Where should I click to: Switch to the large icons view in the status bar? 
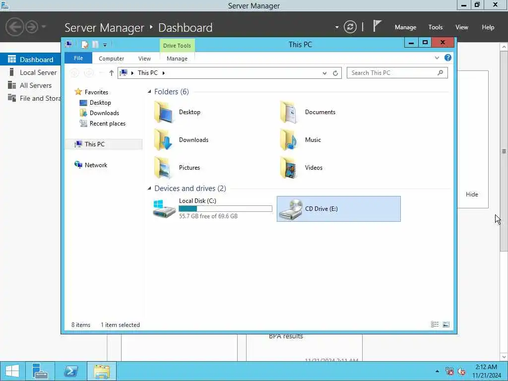tap(446, 324)
